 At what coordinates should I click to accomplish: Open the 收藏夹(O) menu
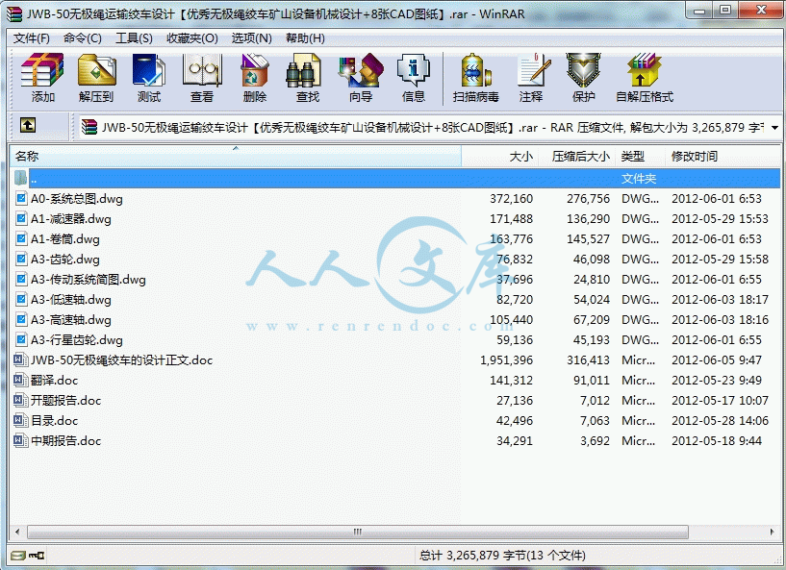click(x=192, y=38)
